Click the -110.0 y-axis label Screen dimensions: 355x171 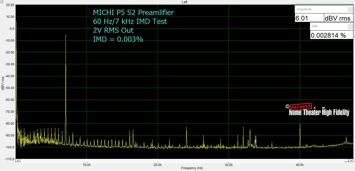point(10,159)
